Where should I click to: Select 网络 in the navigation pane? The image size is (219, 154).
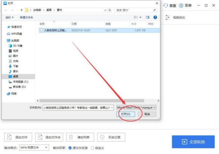pos(12,93)
